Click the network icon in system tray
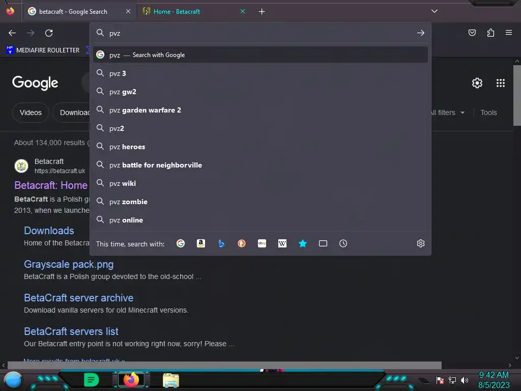Screen dimensions: 521x391 pyautogui.click(x=452, y=380)
